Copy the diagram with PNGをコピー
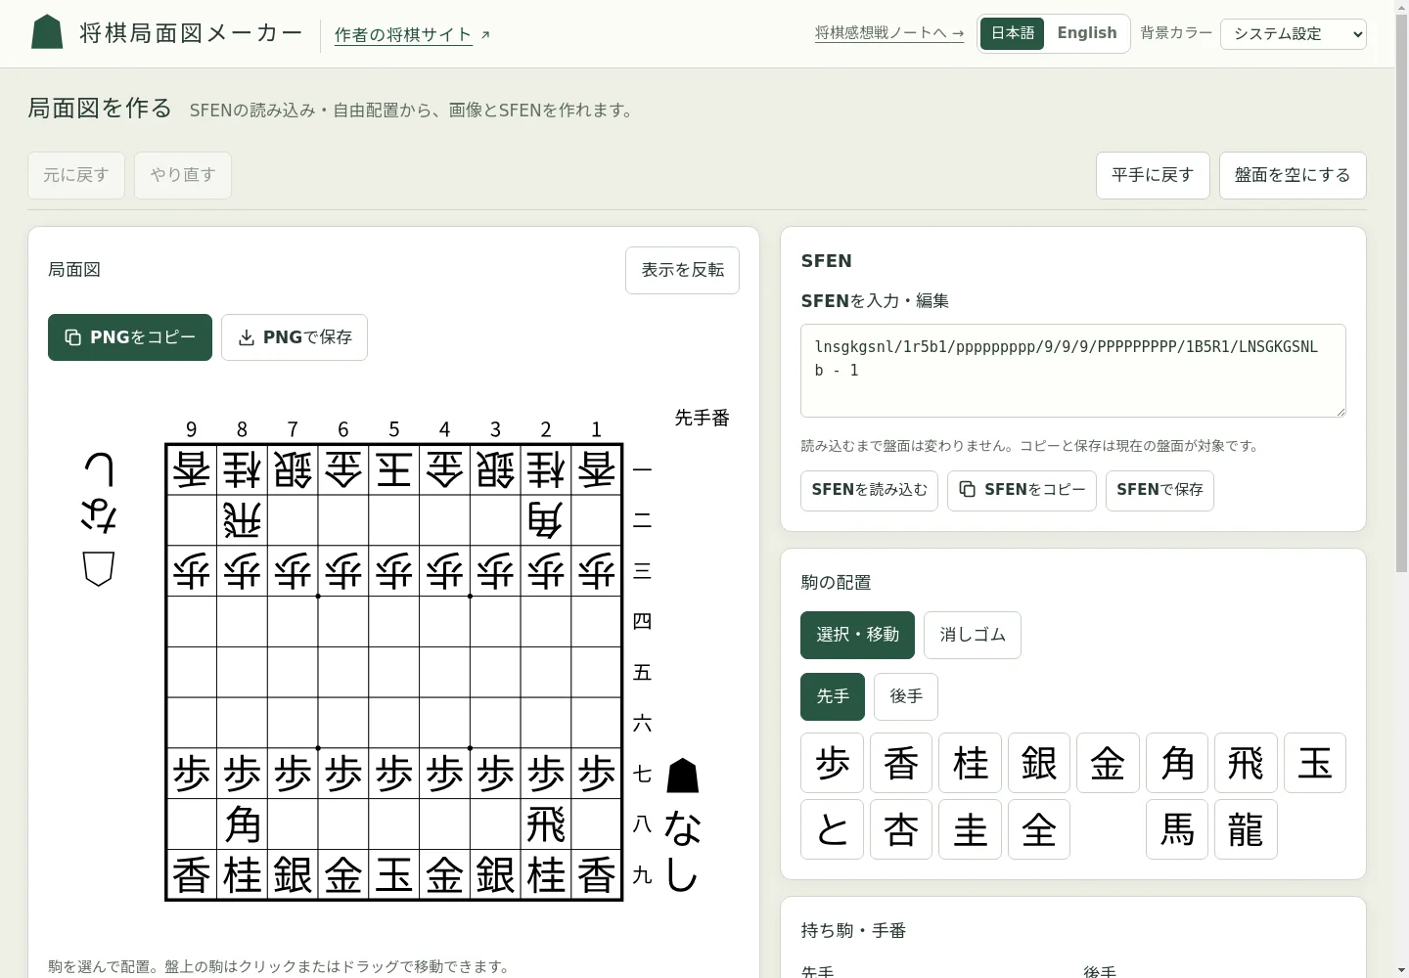This screenshot has width=1409, height=978. click(x=130, y=337)
